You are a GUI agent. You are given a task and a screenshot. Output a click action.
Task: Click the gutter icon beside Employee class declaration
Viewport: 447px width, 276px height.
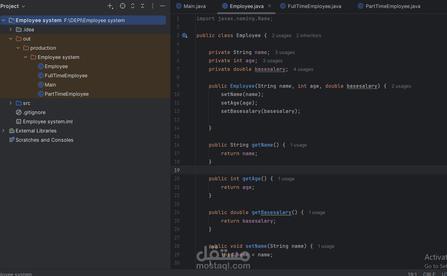[185, 35]
